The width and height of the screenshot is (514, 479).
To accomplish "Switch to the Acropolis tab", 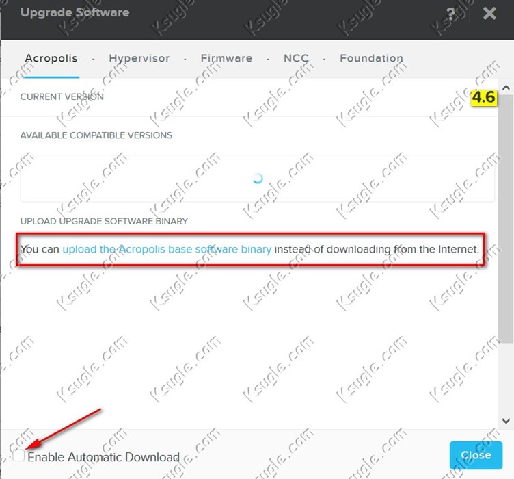I will [51, 58].
